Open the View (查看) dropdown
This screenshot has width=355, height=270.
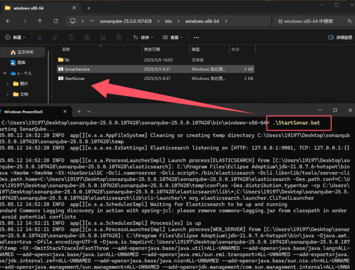click(x=172, y=38)
